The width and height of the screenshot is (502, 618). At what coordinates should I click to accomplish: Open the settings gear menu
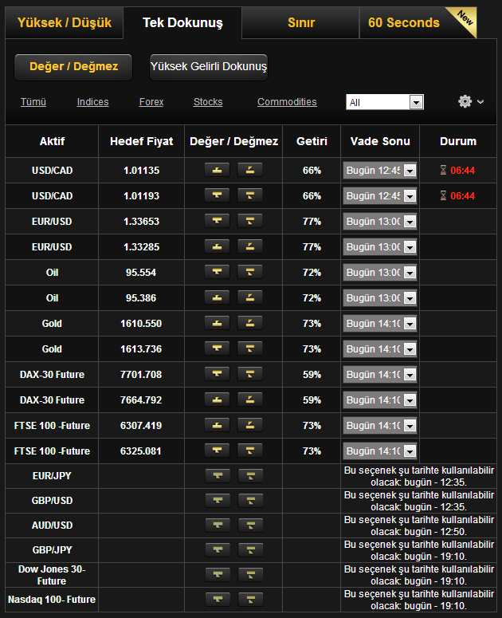click(x=470, y=102)
